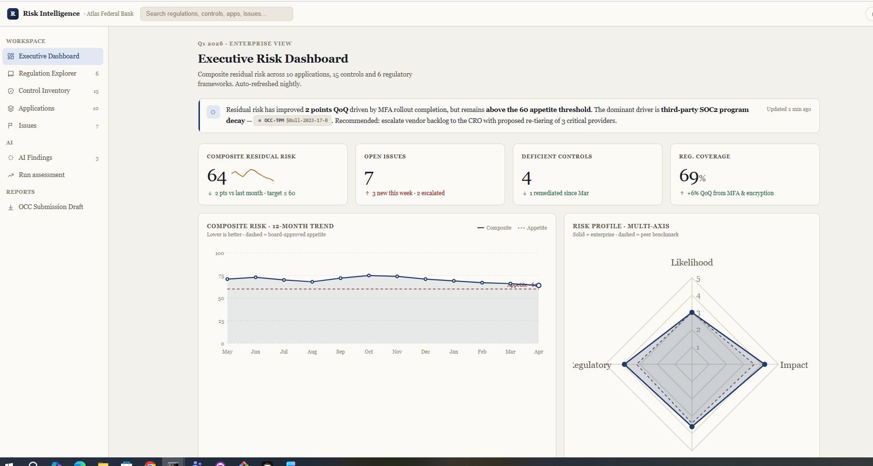Click the April data point on trend chart
The width and height of the screenshot is (873, 466).
pos(539,286)
